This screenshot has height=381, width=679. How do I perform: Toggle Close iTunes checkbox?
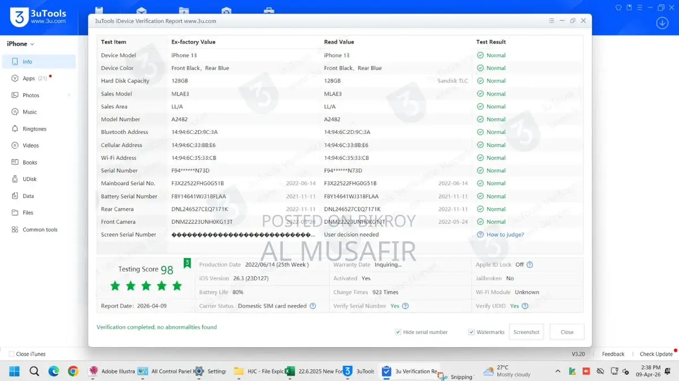[11, 354]
